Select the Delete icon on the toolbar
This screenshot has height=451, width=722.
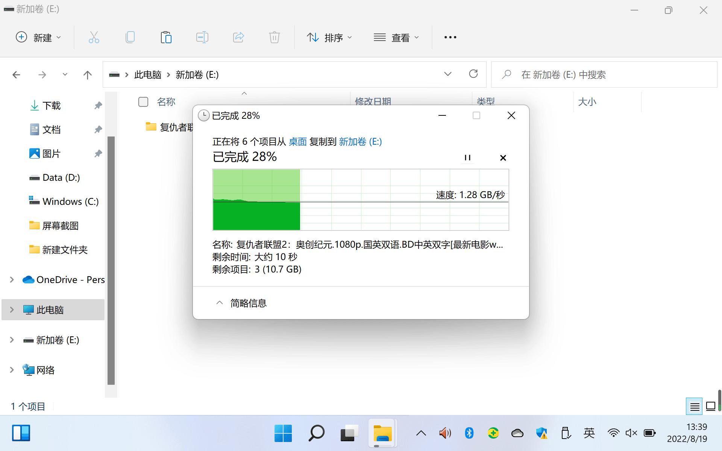pyautogui.click(x=274, y=37)
